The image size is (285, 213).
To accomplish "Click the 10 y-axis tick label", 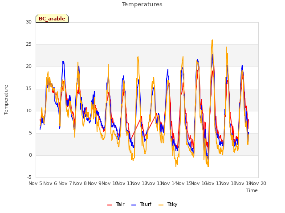I will [x=28, y=110].
